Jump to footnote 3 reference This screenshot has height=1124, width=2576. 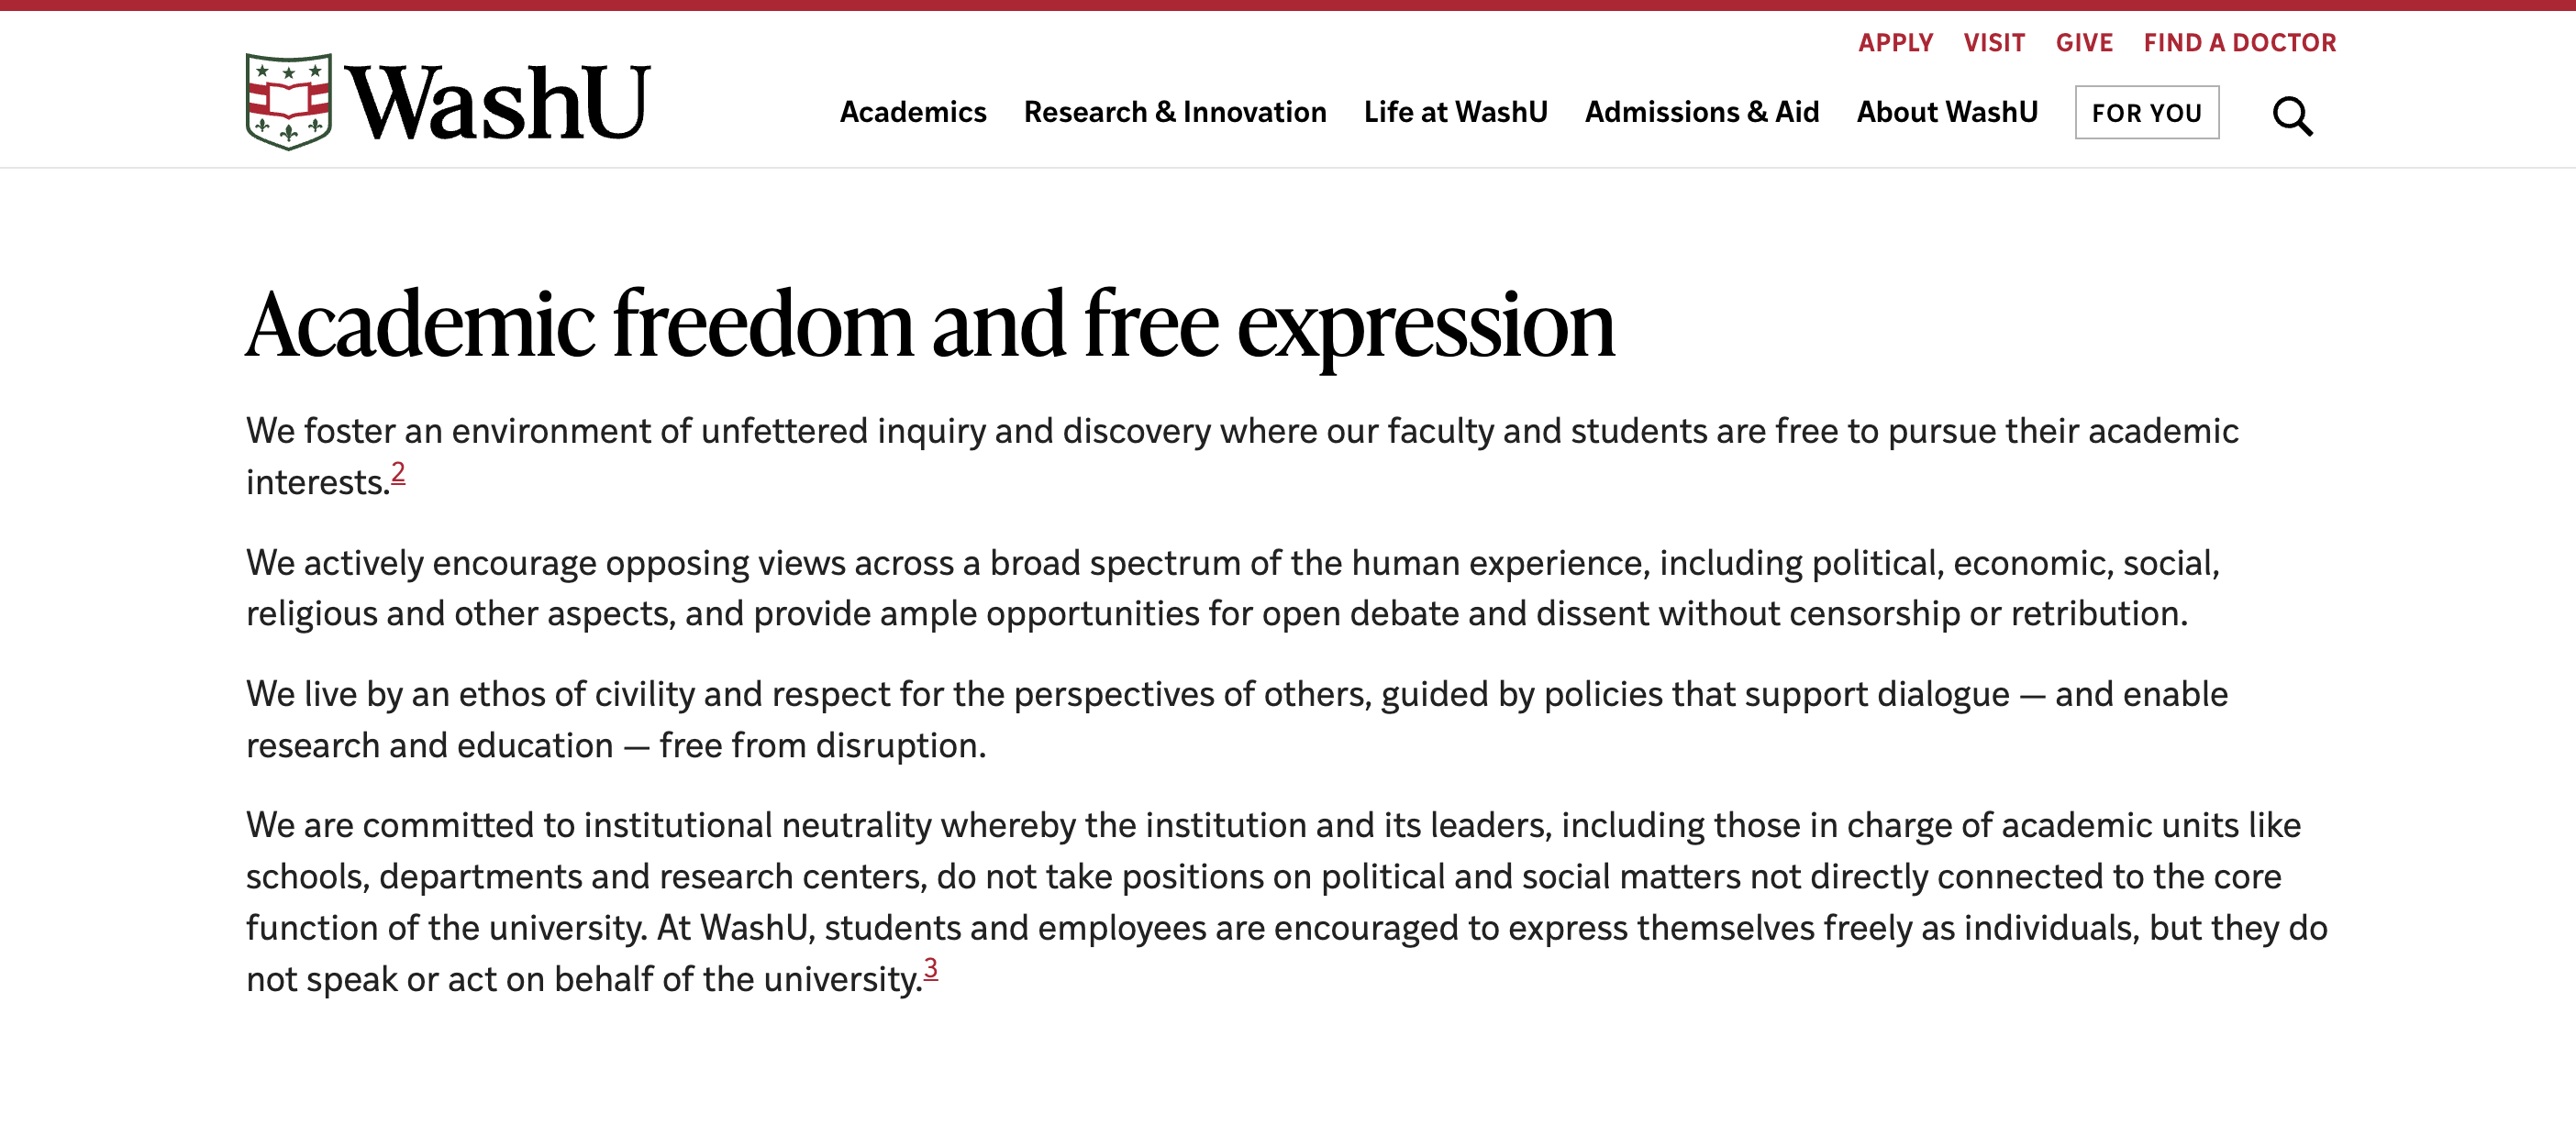(x=930, y=968)
